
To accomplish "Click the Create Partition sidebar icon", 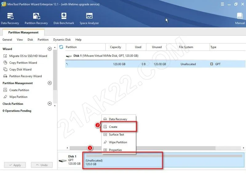I will pos(5,90).
